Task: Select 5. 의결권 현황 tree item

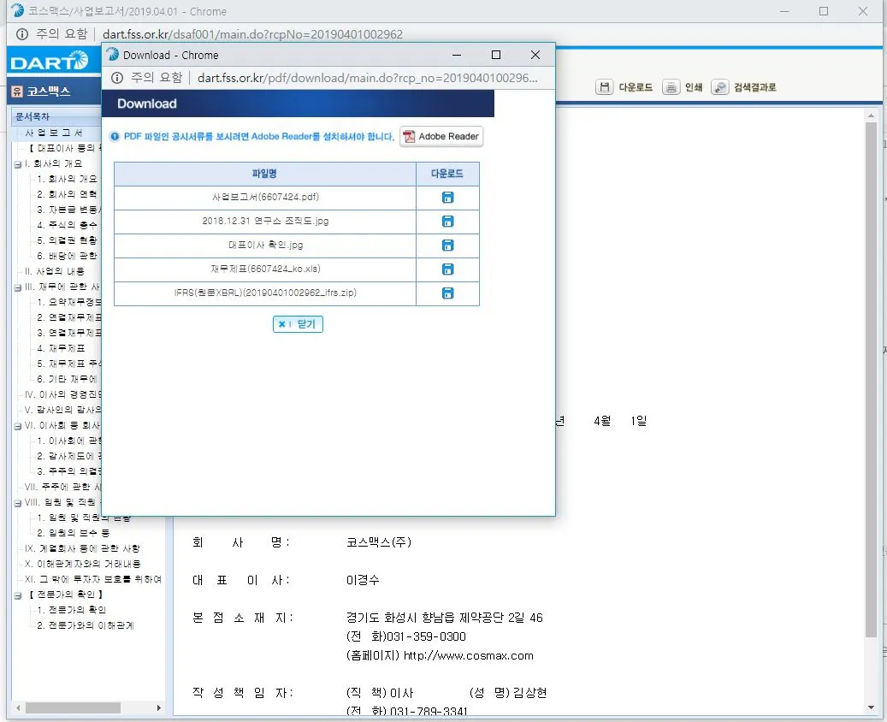Action: 67,240
